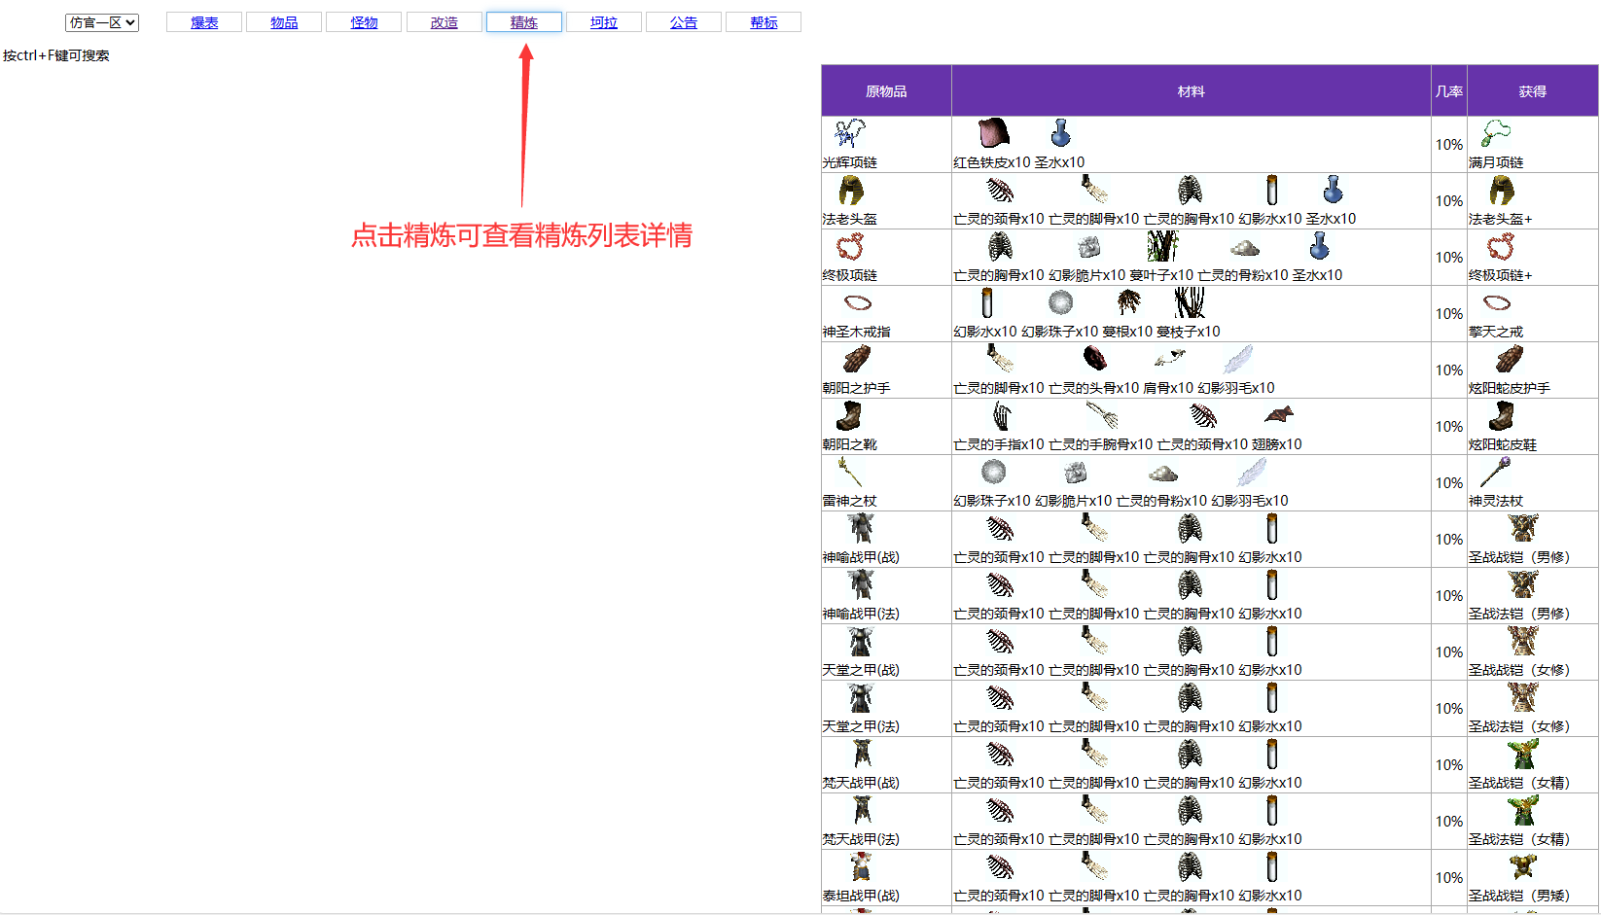Click the 几率 column header
Image resolution: width=1601 pixels, height=915 pixels.
click(x=1449, y=90)
